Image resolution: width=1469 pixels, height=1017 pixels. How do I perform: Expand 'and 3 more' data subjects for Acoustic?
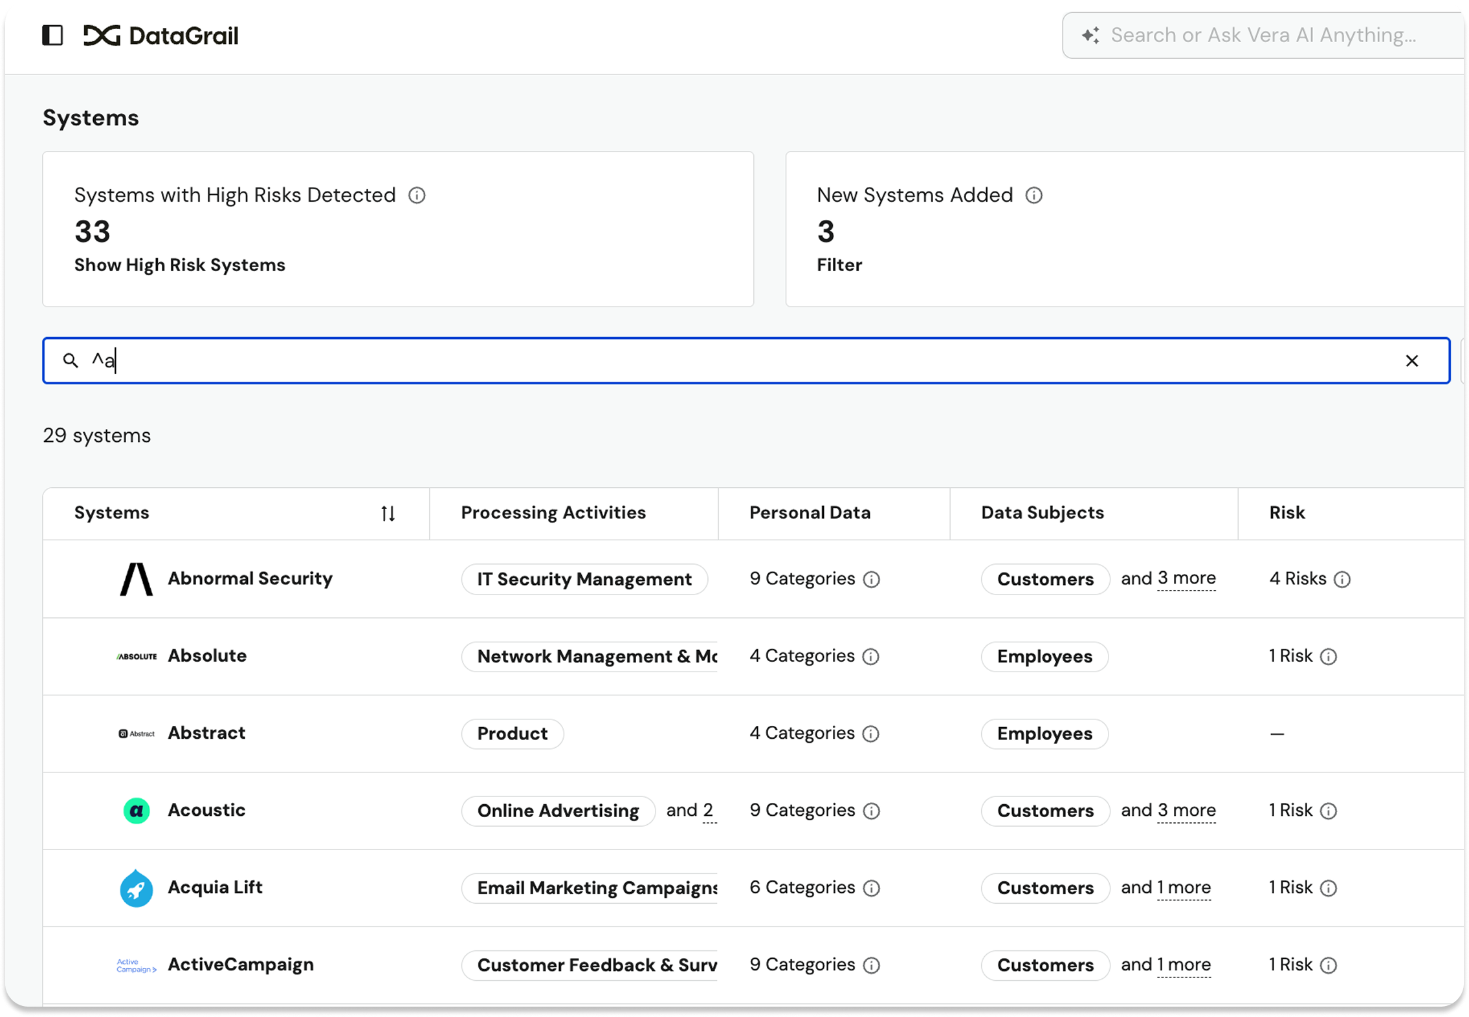[1186, 810]
